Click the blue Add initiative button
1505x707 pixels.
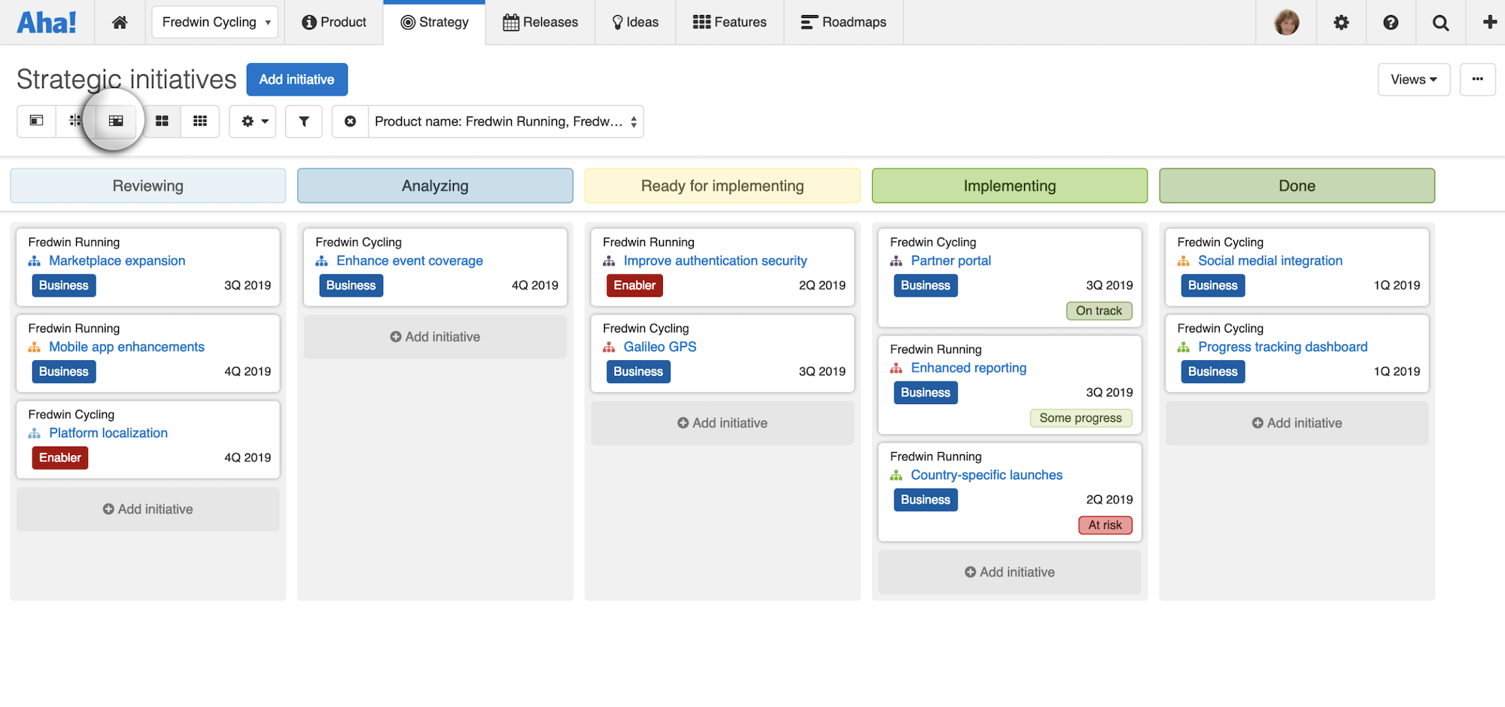[x=296, y=80]
